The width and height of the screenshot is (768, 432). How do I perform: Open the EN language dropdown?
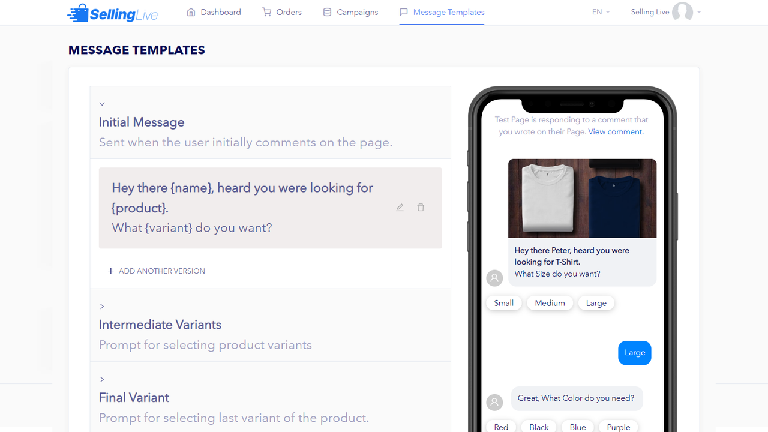coord(599,11)
